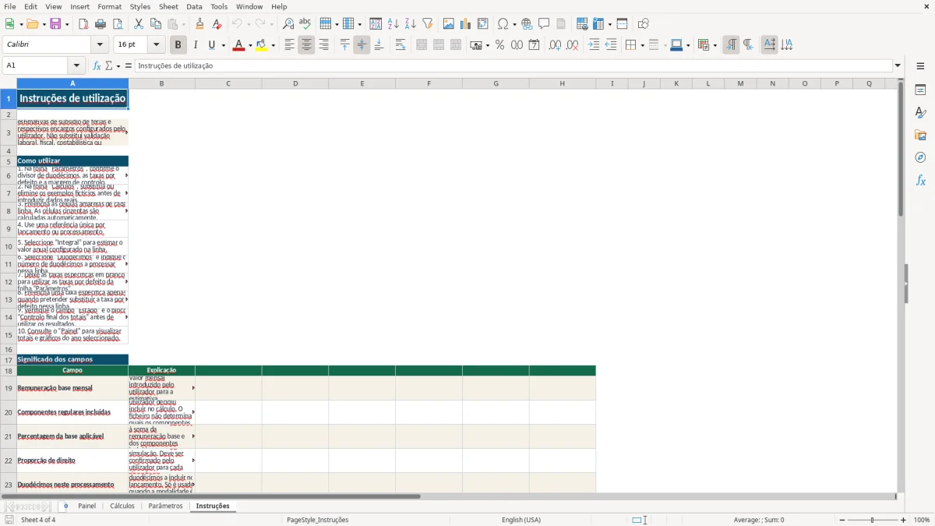Click Format as Date icon
Image resolution: width=935 pixels, height=526 pixels.
point(535,45)
